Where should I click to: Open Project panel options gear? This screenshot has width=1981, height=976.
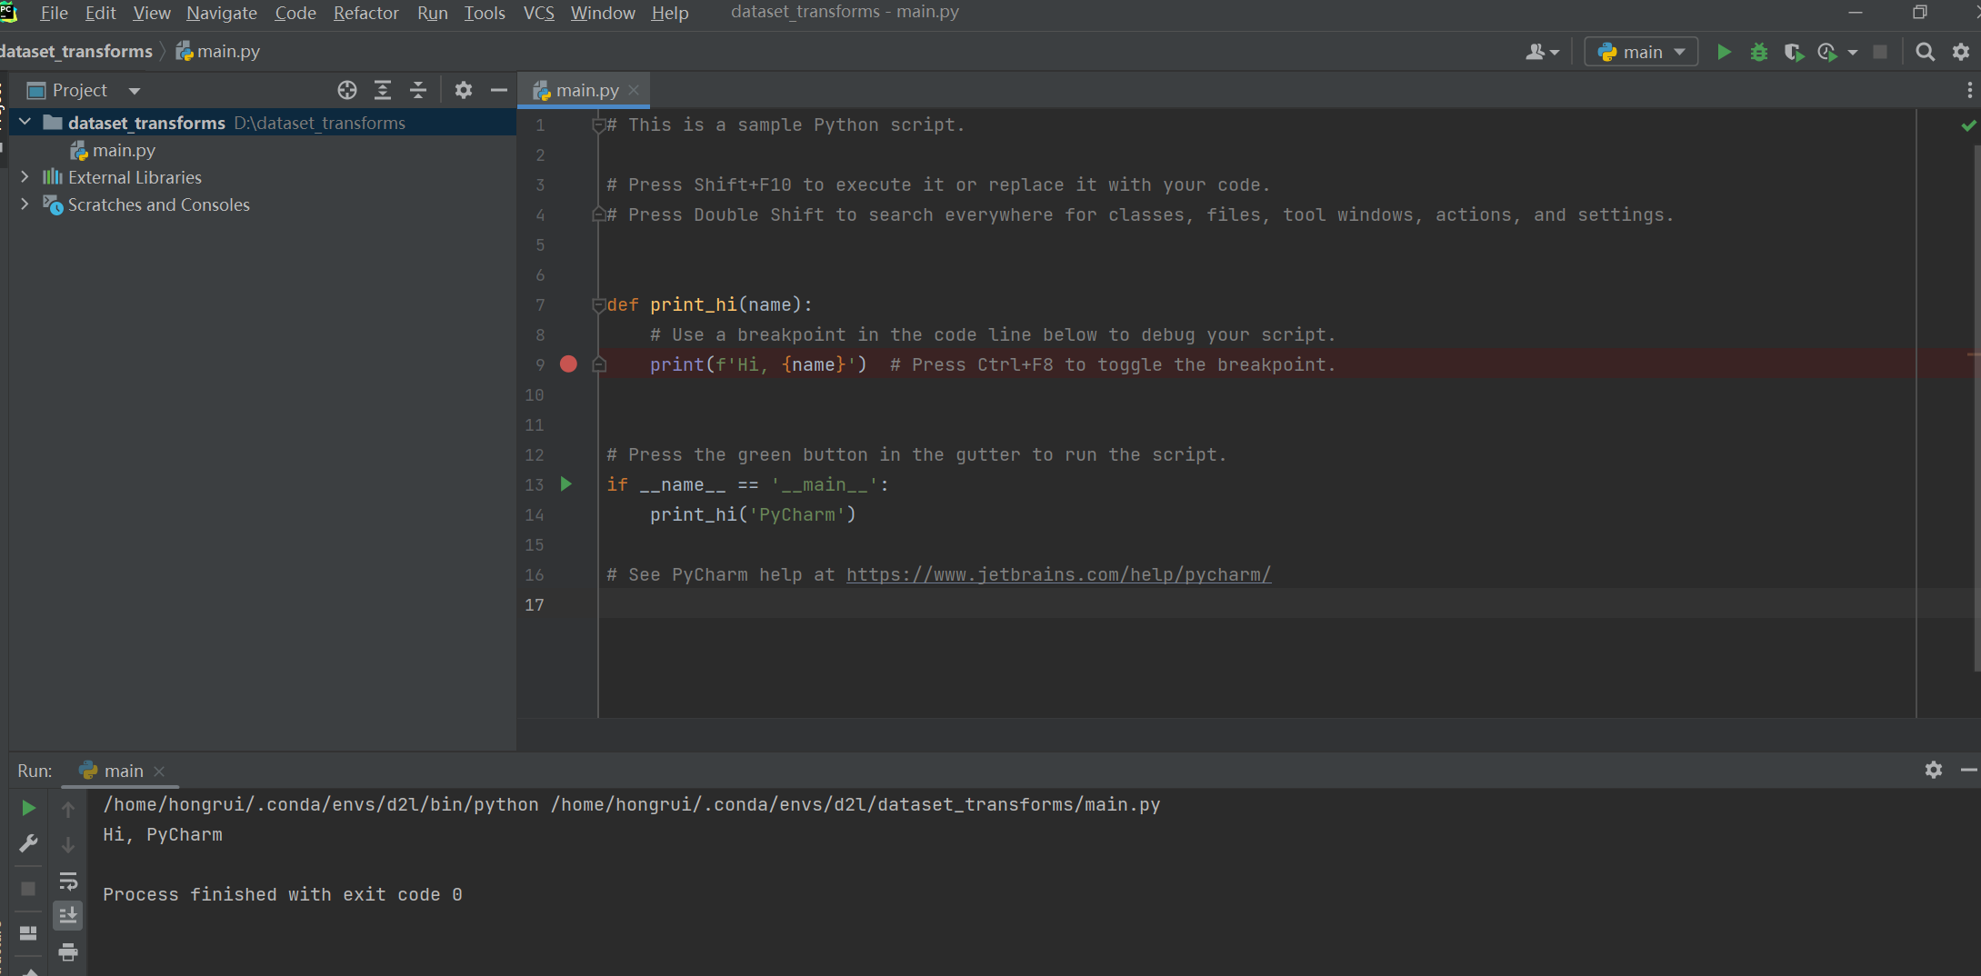pos(464,90)
